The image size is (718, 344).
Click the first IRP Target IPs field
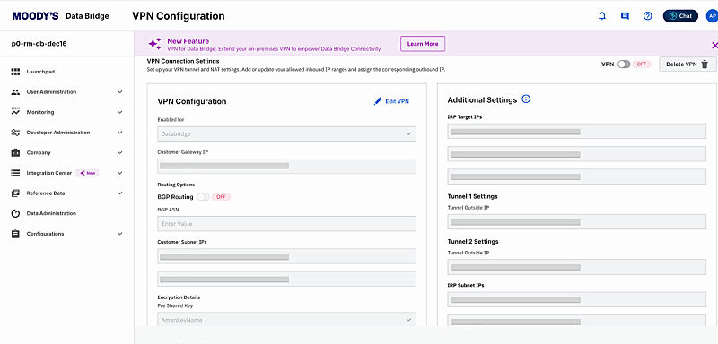tap(576, 131)
